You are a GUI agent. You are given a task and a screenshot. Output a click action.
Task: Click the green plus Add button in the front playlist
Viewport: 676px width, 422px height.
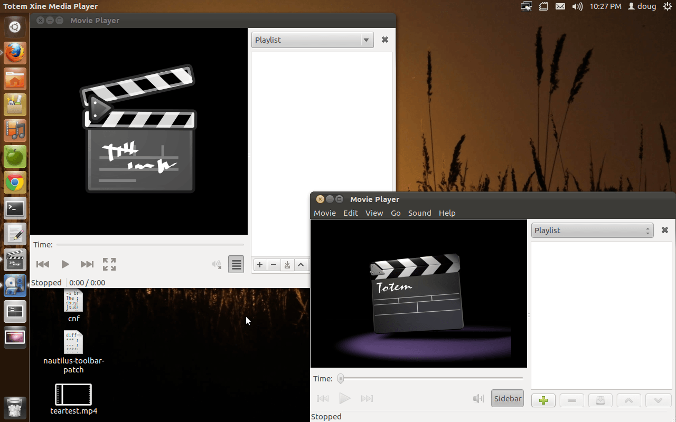click(x=543, y=400)
